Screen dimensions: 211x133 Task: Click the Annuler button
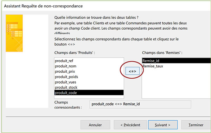[x=95, y=125]
